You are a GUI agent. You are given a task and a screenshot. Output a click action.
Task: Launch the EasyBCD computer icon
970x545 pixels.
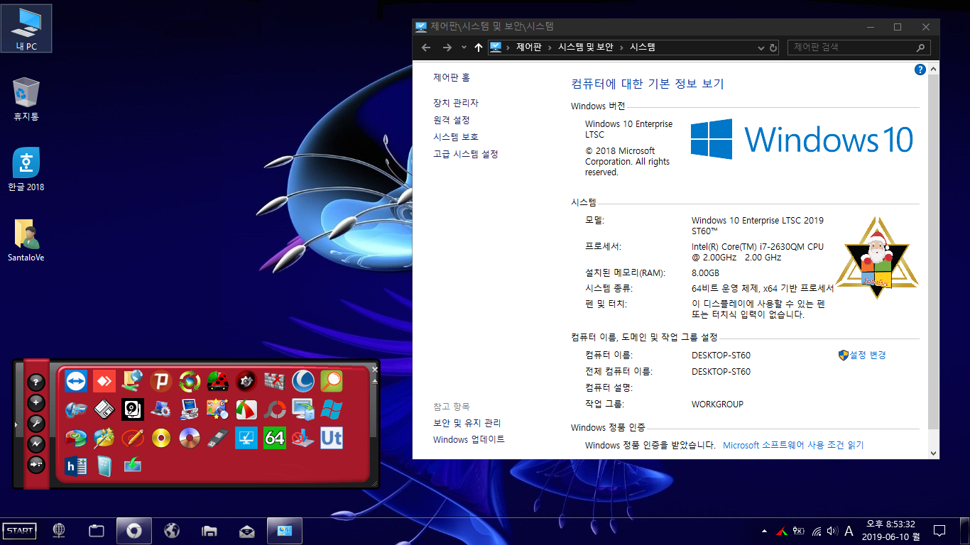tap(190, 409)
